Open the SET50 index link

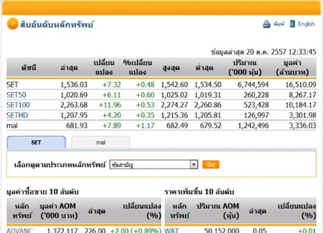(16, 95)
